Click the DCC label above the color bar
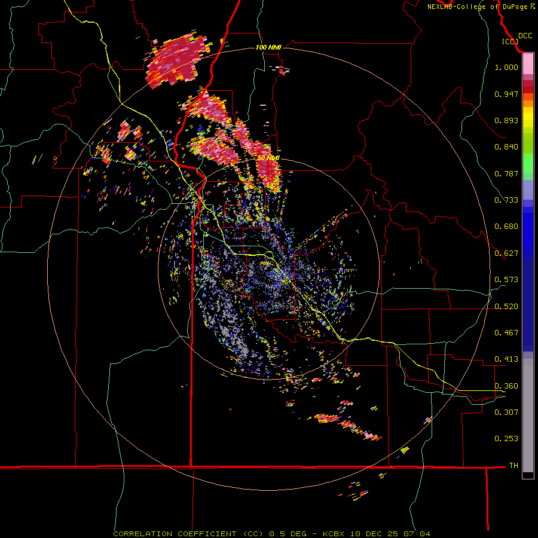Image resolution: width=538 pixels, height=538 pixels. tap(525, 36)
